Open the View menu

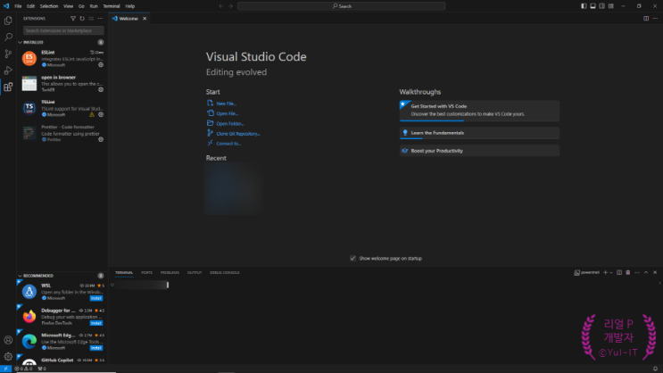[x=68, y=6]
